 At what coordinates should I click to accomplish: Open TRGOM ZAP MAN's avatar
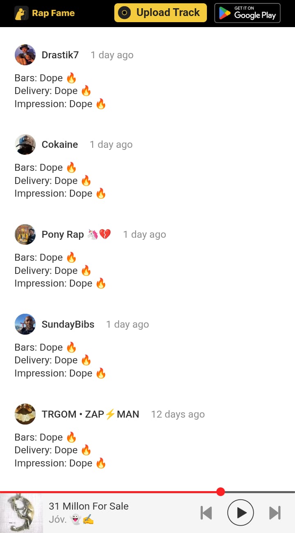25,414
